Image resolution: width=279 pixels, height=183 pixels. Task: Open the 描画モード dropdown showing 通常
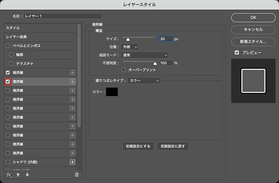point(144,55)
